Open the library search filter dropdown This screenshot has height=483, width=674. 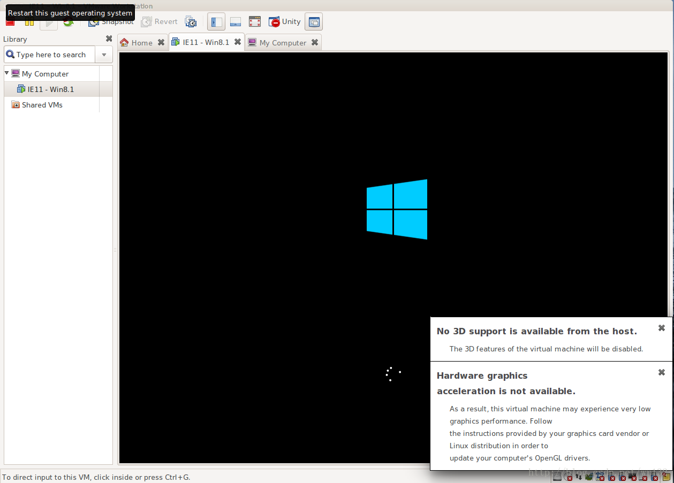point(104,54)
